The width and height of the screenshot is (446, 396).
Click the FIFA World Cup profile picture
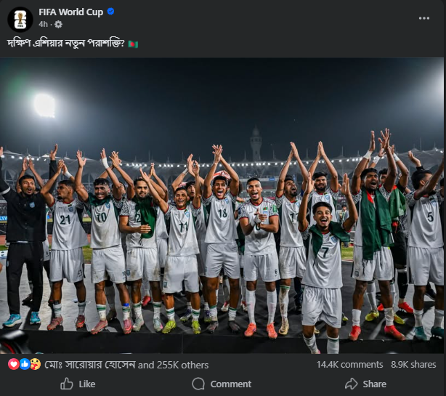click(20, 19)
